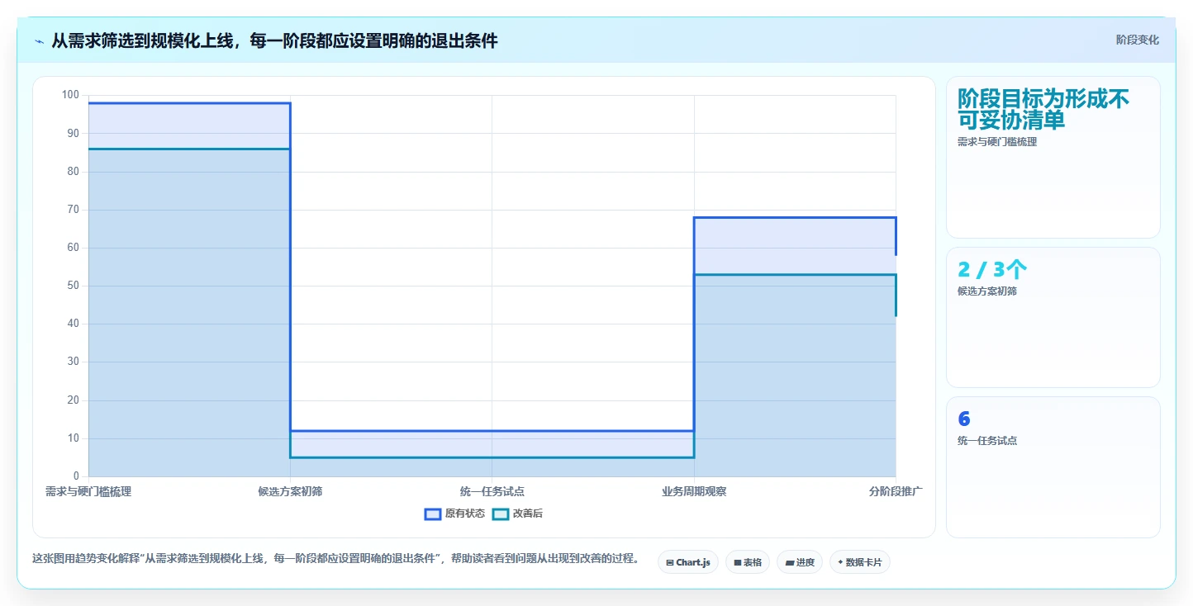
Task: Click the blue 原有状态 legend color box
Action: [432, 514]
